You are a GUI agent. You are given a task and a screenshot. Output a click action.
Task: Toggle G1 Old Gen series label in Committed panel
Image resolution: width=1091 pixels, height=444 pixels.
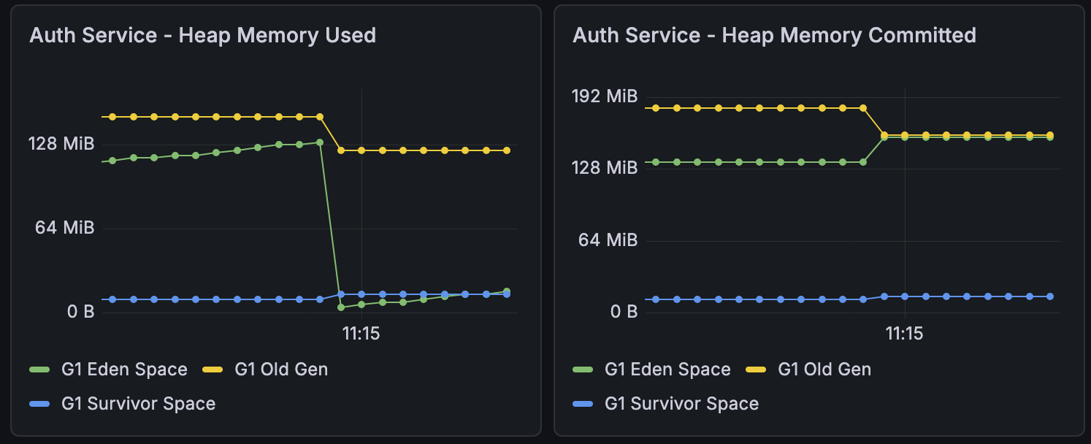tap(824, 370)
